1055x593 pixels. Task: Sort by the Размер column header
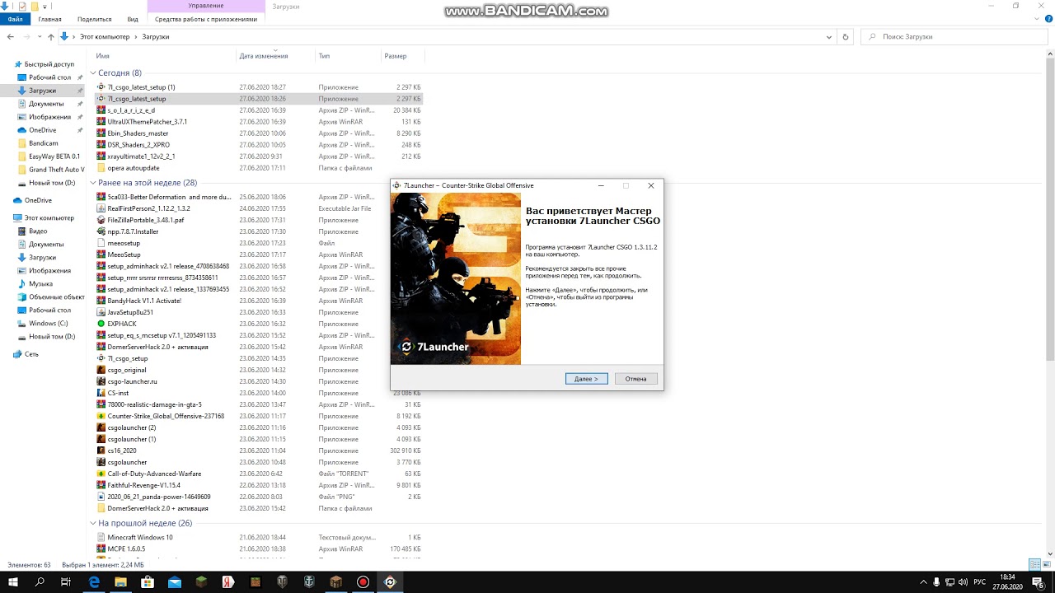(396, 56)
